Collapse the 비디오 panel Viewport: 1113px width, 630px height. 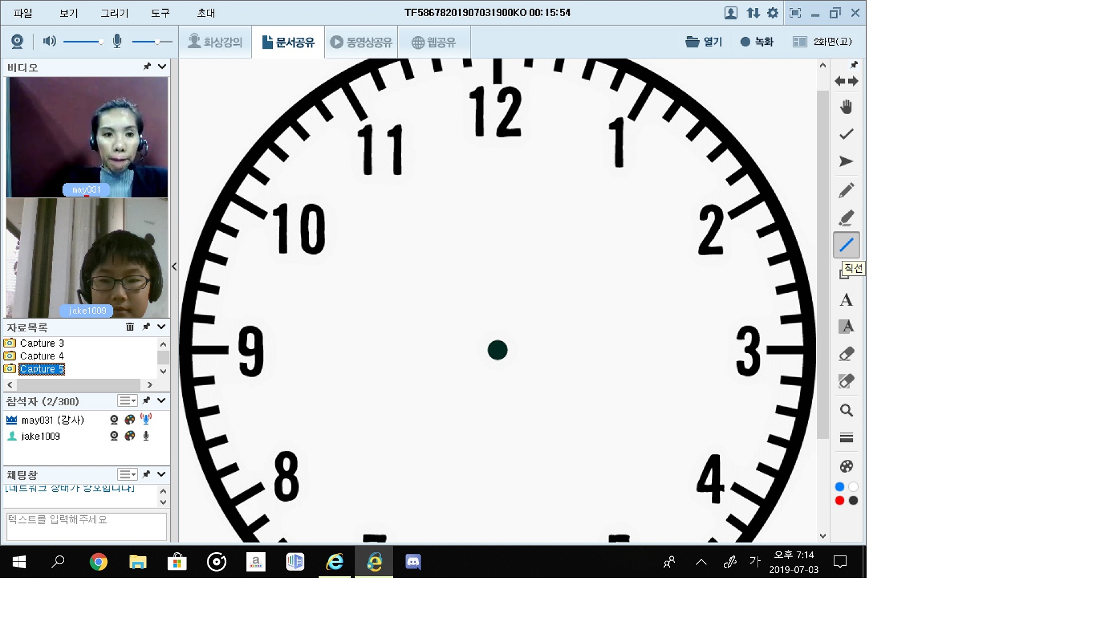(x=162, y=67)
